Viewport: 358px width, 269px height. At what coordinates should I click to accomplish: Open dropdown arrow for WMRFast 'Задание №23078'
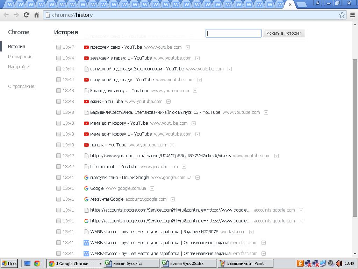251,232
